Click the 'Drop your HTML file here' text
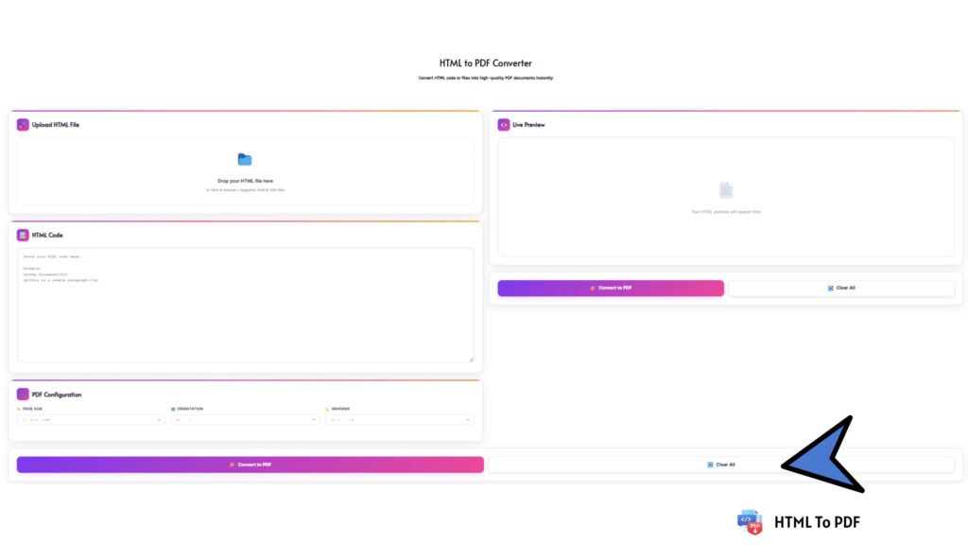Viewport: 968px width, 545px height. [x=245, y=181]
